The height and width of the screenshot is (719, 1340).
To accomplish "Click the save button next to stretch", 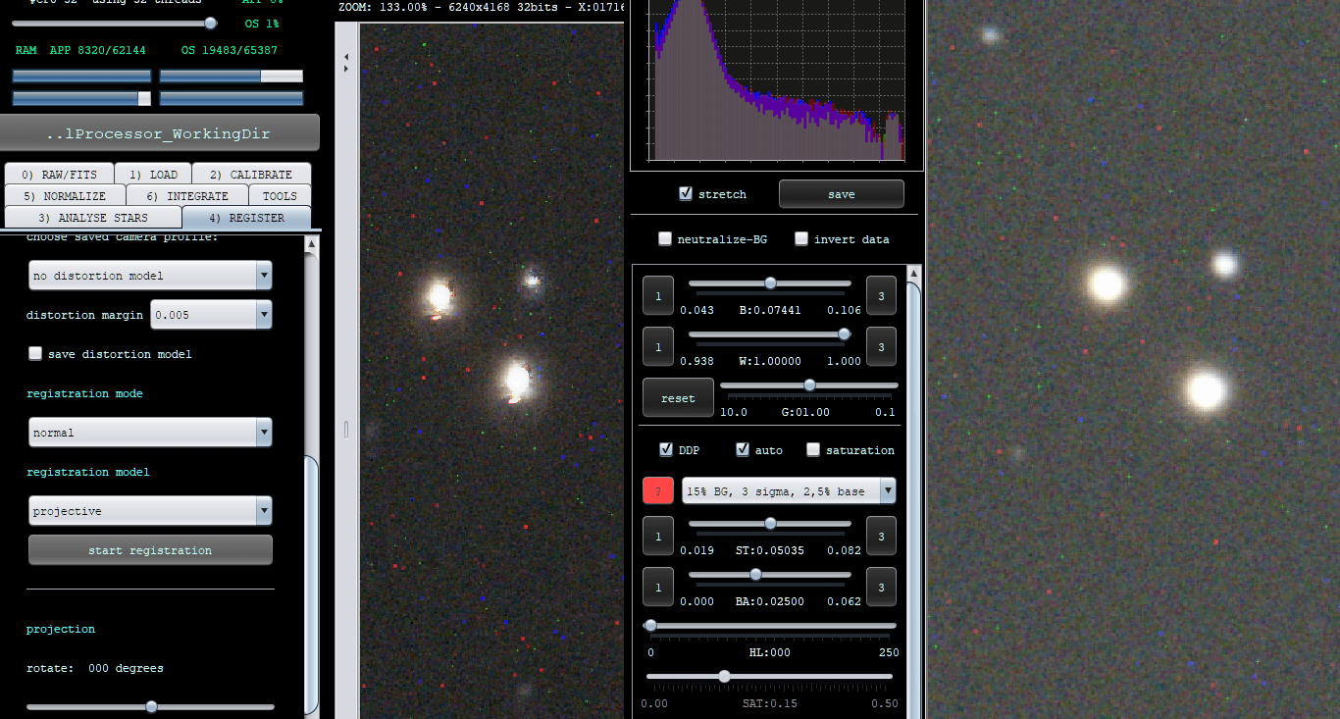I will tap(841, 194).
